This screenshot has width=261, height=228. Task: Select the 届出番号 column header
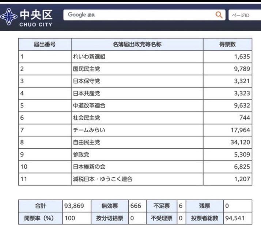pos(45,44)
